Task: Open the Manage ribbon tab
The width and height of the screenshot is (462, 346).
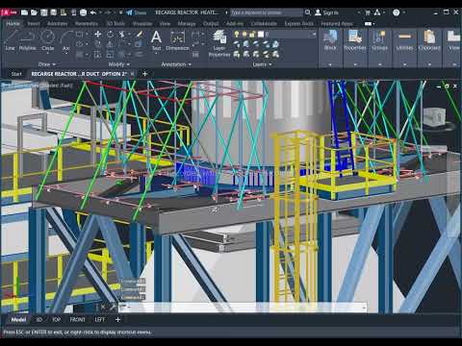Action: point(187,24)
